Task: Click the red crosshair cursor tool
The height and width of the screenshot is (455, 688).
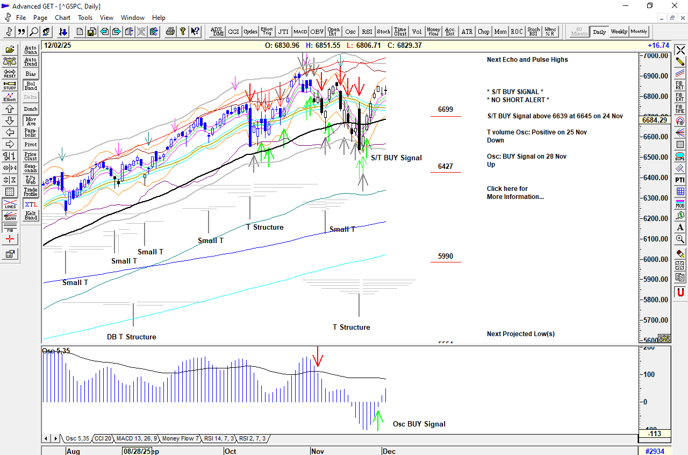Action: tap(10, 239)
